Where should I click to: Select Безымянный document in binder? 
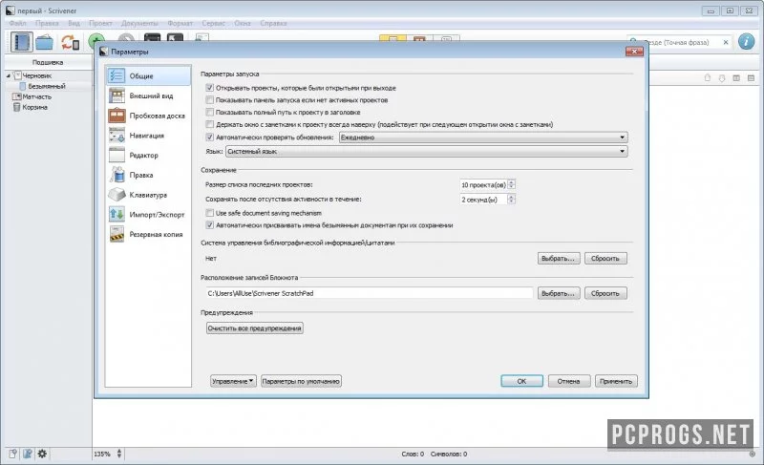[47, 86]
